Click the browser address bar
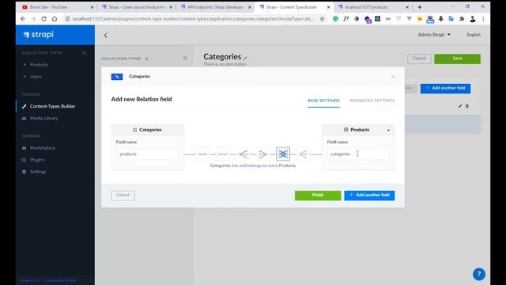506x285 pixels. tap(193, 19)
